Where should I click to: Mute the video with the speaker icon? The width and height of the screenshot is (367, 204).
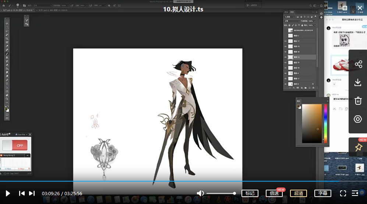tap(200, 193)
